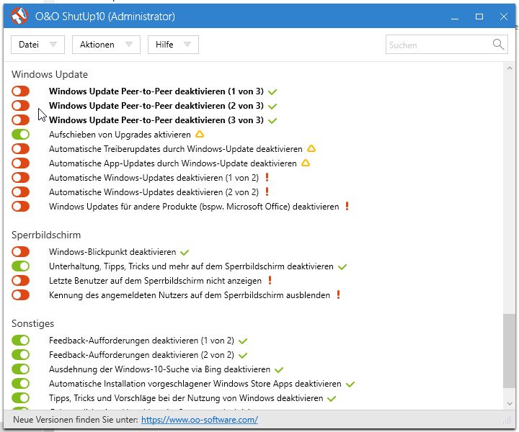The image size is (519, 432).
Task: Turn off Unterhaltung, Tipps, Tricks Sperrbildschirm switch
Action: point(20,266)
